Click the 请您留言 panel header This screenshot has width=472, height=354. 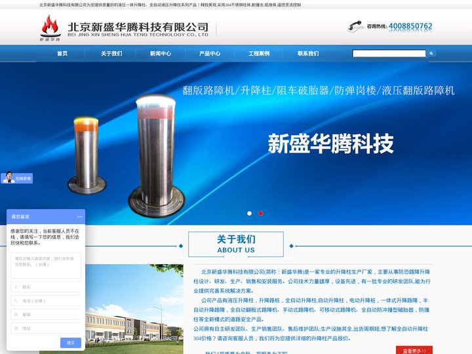46,217
